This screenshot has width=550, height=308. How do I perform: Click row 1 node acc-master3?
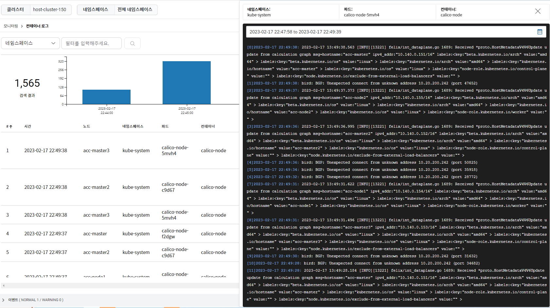[96, 151]
